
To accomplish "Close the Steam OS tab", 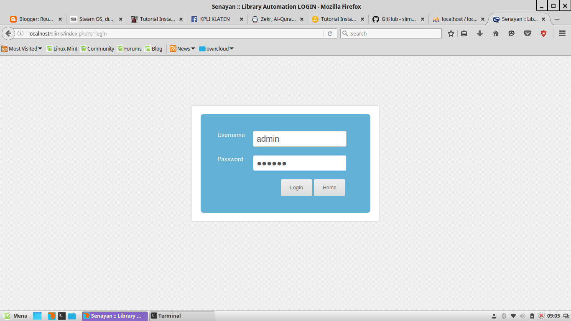I will [x=121, y=19].
